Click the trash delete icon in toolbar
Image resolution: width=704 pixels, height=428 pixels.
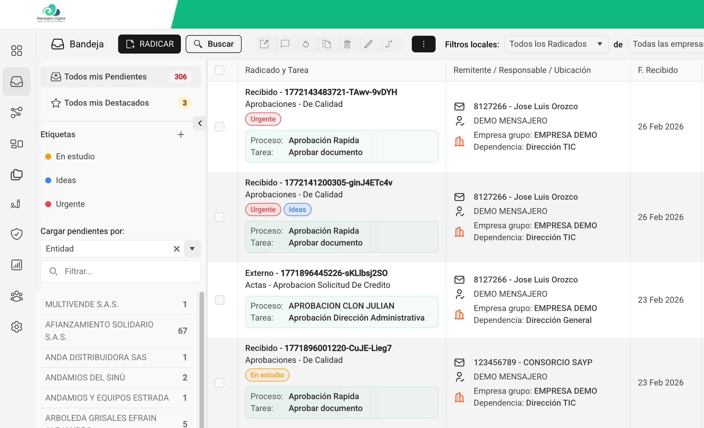point(347,44)
